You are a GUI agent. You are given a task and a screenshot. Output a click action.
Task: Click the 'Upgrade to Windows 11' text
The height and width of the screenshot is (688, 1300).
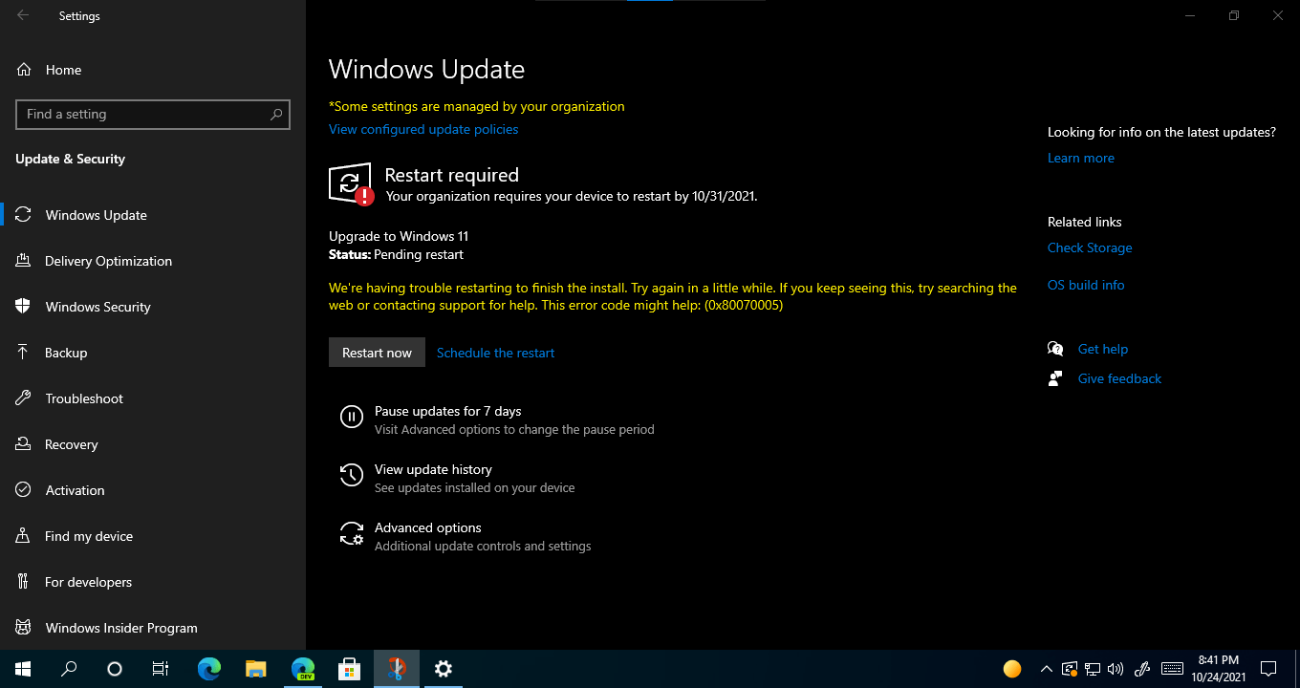(x=399, y=236)
